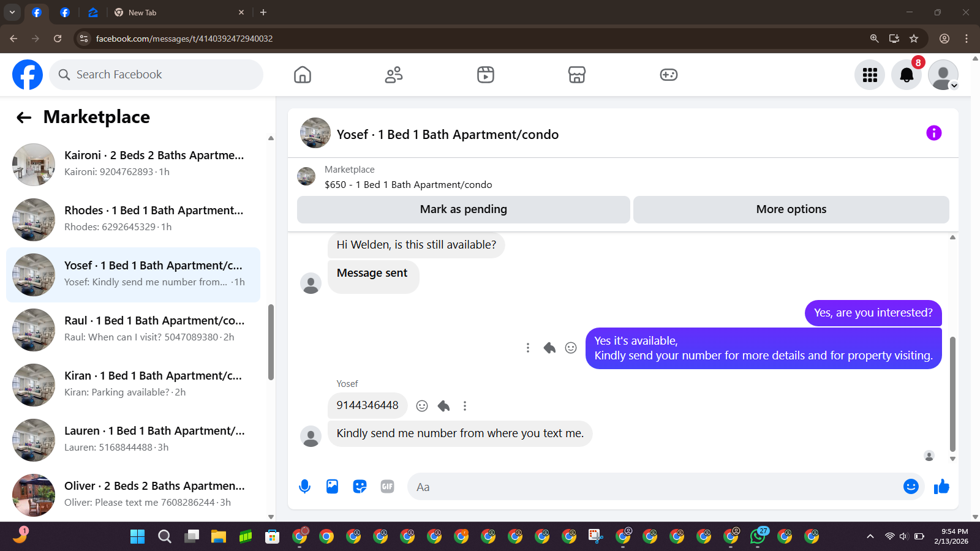The width and height of the screenshot is (980, 551).
Task: Open the Gaming controller icon
Action: pyautogui.click(x=668, y=75)
